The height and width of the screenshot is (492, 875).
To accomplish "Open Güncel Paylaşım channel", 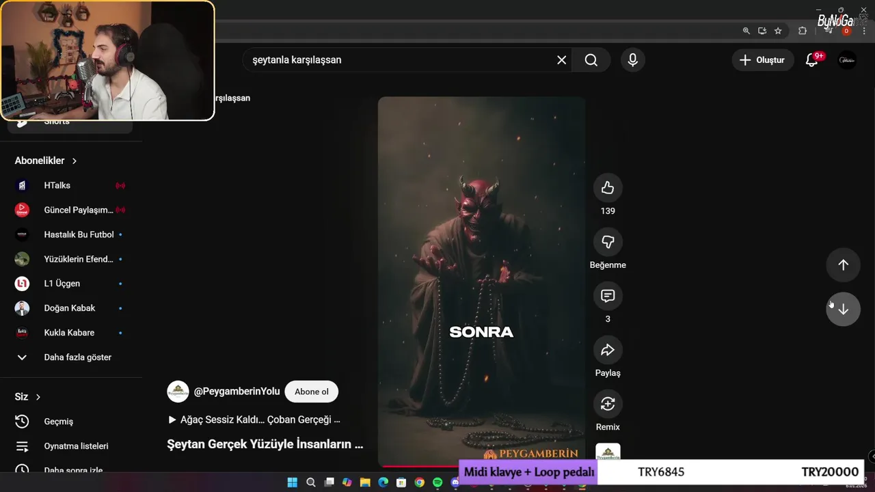I will [71, 210].
